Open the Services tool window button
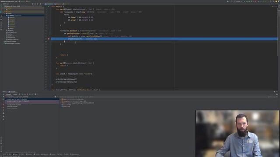Image resolution: width=280 pixels, height=157 pixels. (52, 154)
